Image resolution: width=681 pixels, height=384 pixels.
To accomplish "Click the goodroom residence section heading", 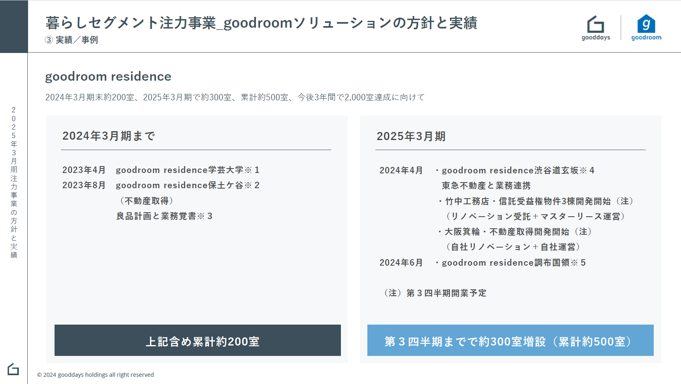I will (x=108, y=76).
